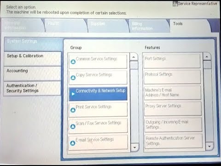The height and width of the screenshot is (166, 221).
Task: Open the Billing Information tab
Action: 150,26
